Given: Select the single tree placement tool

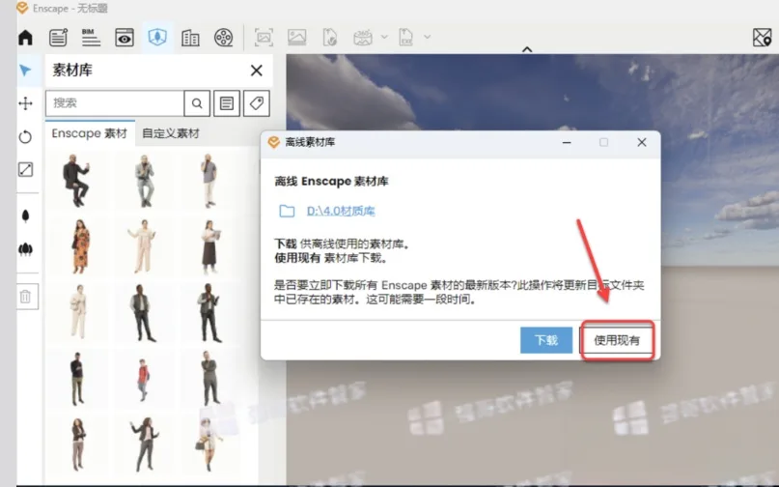Looking at the screenshot, I should pos(25,215).
